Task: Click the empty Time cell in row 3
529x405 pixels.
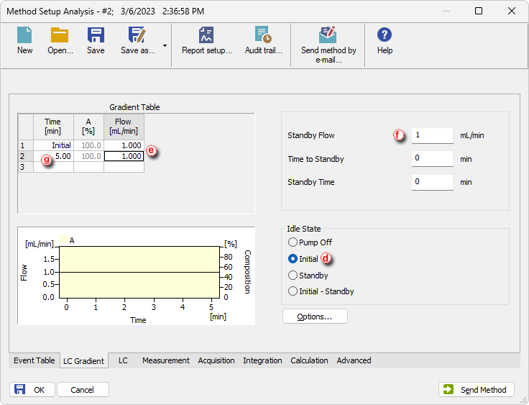Action: coord(53,167)
